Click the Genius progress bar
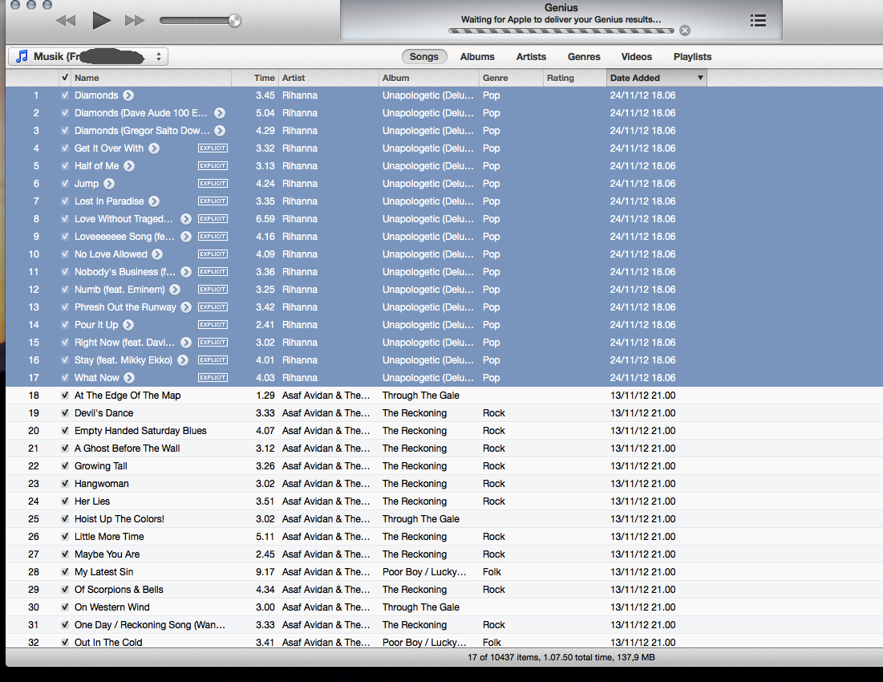883x682 pixels. (x=561, y=30)
